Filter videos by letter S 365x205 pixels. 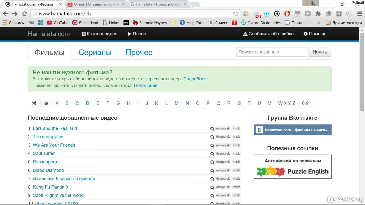coord(239,103)
